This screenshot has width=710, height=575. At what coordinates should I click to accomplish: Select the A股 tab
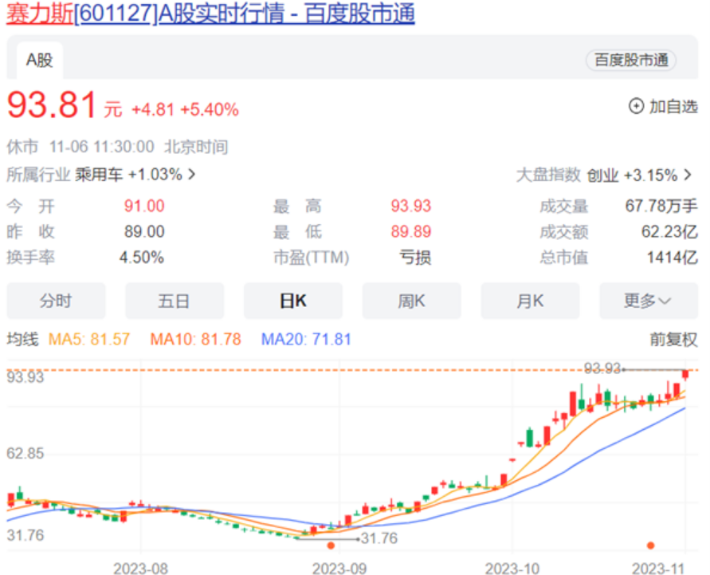point(39,61)
